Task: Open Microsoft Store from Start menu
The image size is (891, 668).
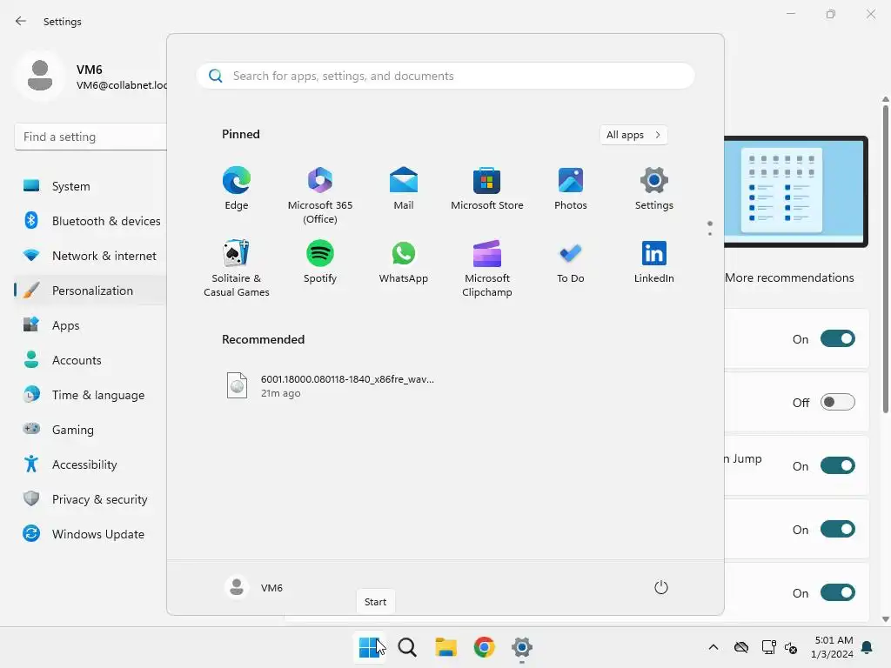Action: click(487, 189)
